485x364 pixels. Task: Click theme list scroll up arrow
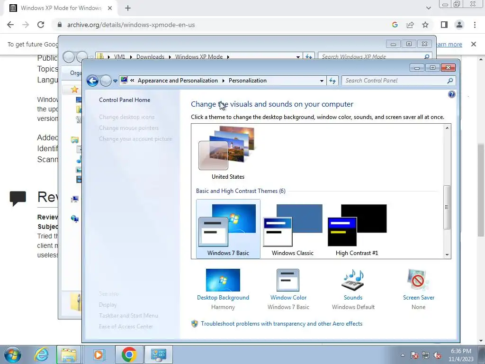(447, 128)
